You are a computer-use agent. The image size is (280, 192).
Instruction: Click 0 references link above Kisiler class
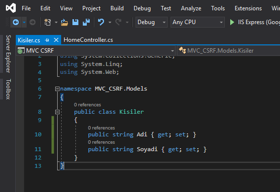tap(87, 105)
